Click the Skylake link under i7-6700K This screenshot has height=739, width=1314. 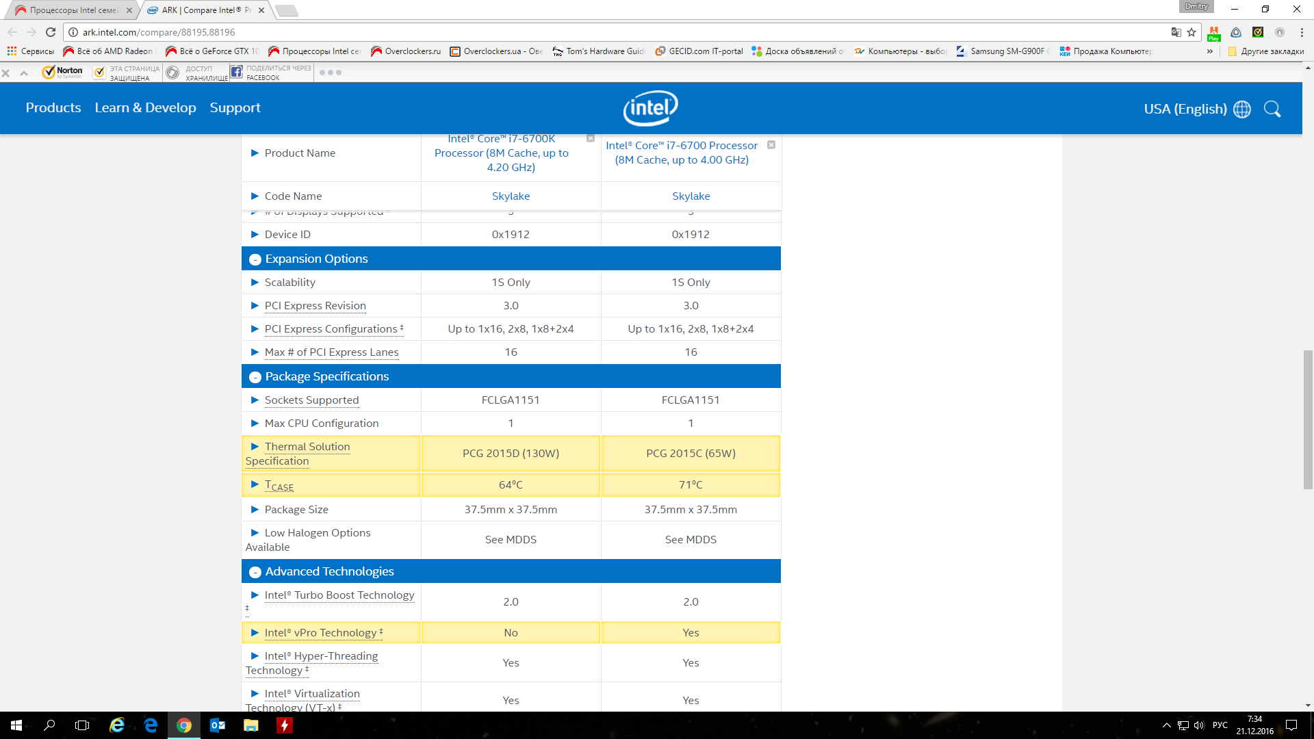(x=511, y=196)
